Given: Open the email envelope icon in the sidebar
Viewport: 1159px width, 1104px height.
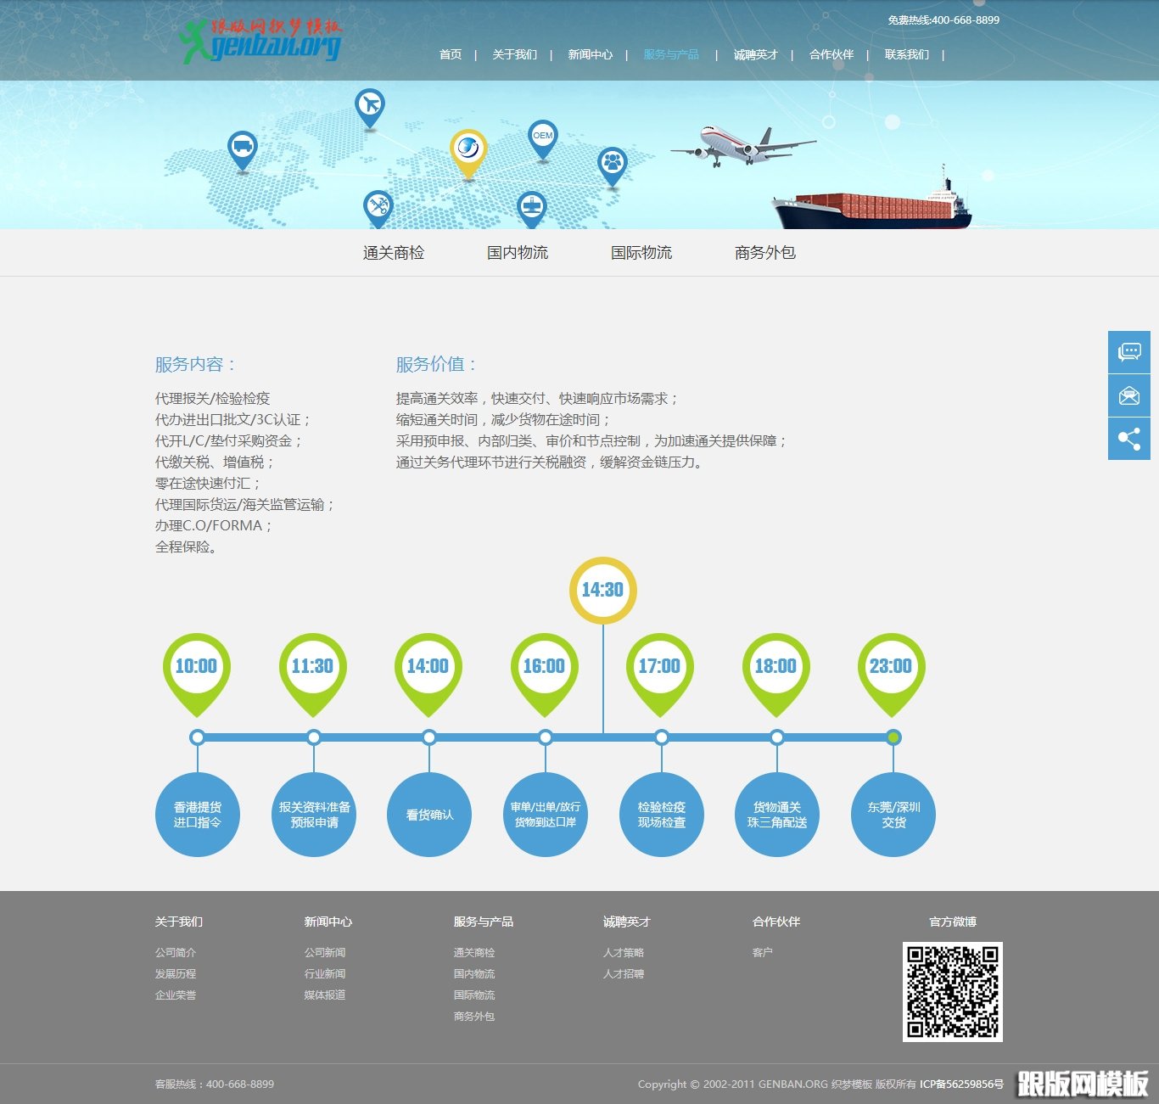Looking at the screenshot, I should (1128, 395).
